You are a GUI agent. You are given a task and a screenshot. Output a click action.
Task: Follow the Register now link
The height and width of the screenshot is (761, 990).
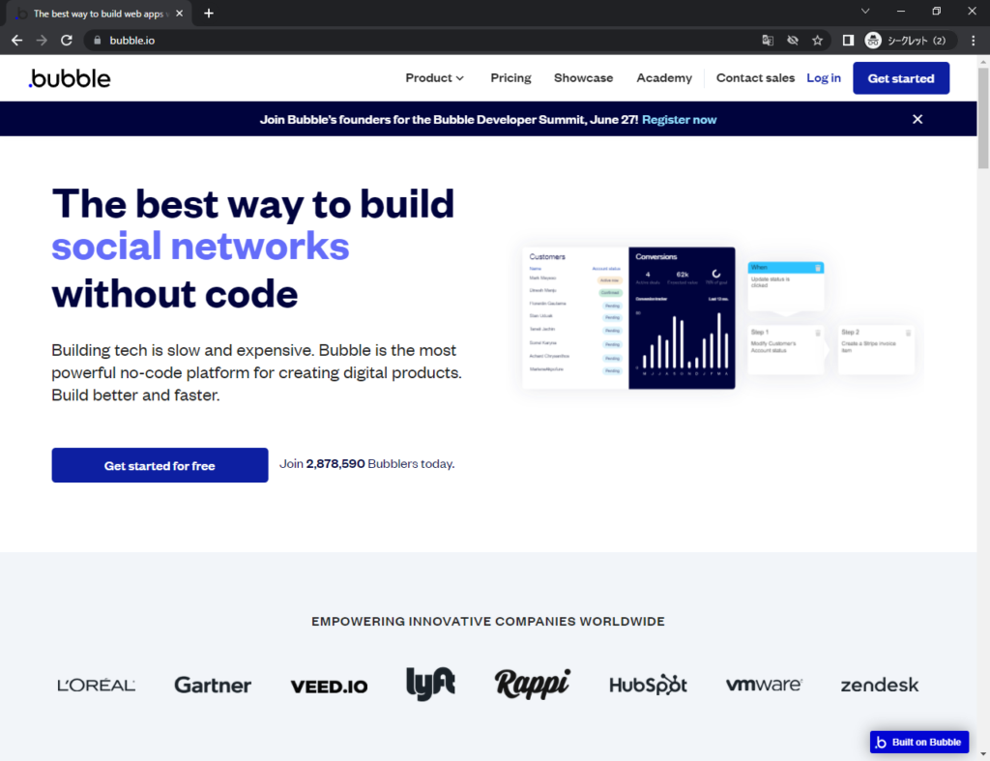click(679, 120)
